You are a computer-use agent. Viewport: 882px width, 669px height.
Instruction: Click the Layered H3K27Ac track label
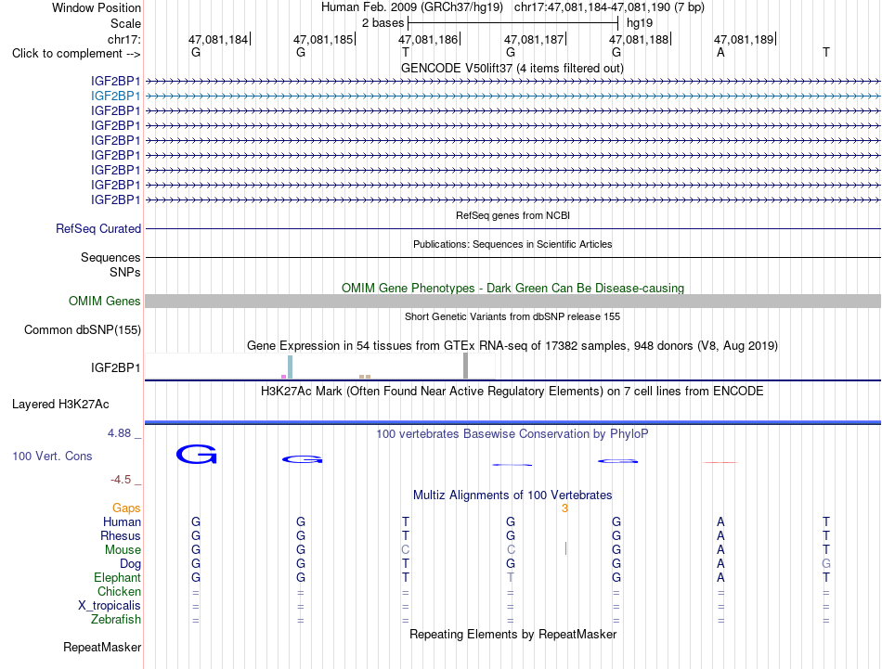(x=60, y=405)
